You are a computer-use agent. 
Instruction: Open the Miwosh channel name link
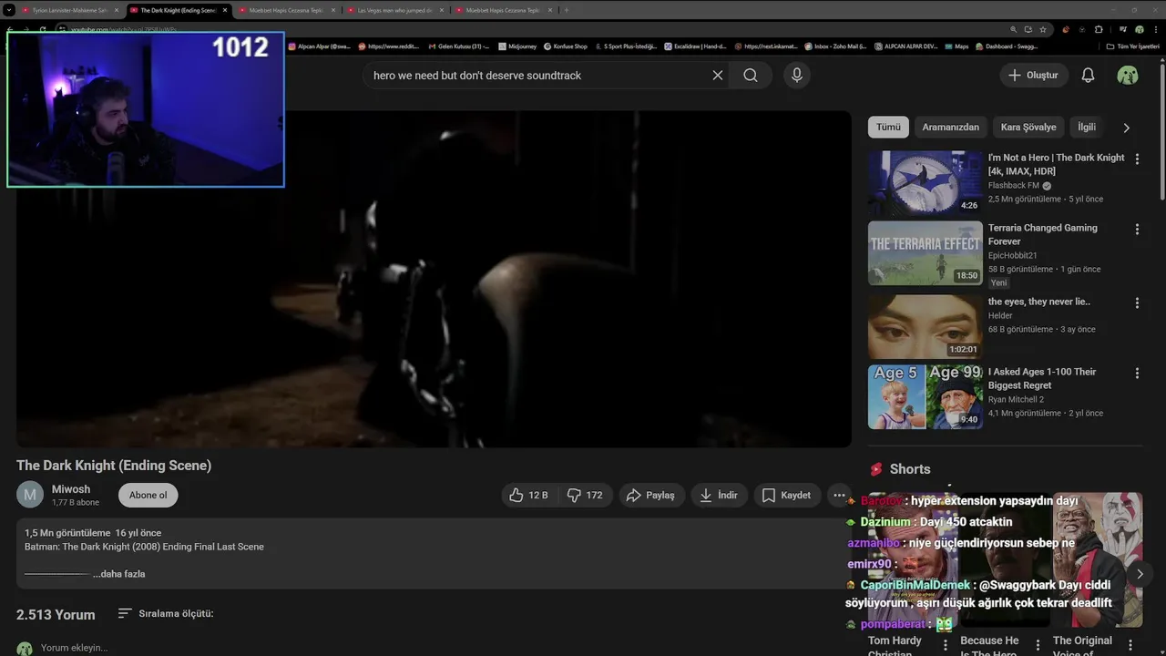coord(71,489)
